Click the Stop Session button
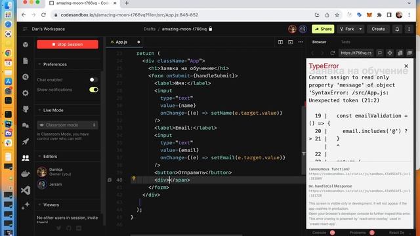 [68, 45]
